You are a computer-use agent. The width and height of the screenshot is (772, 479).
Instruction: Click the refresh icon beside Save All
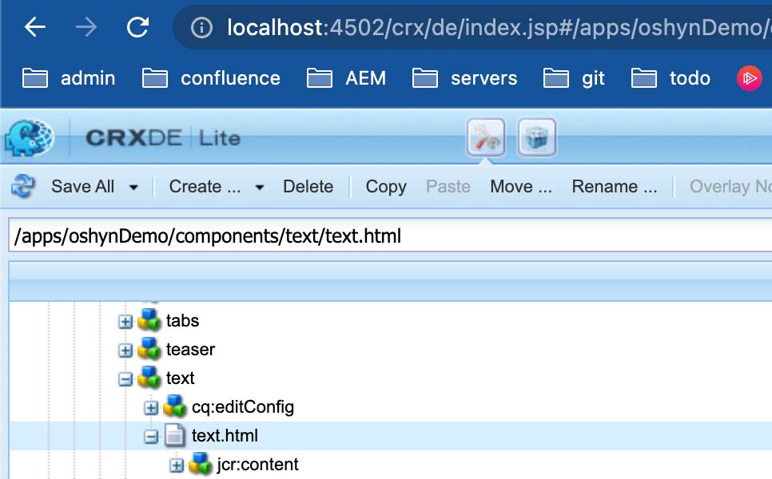pos(23,187)
